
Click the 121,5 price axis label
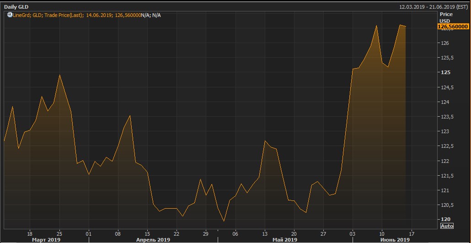447,176
